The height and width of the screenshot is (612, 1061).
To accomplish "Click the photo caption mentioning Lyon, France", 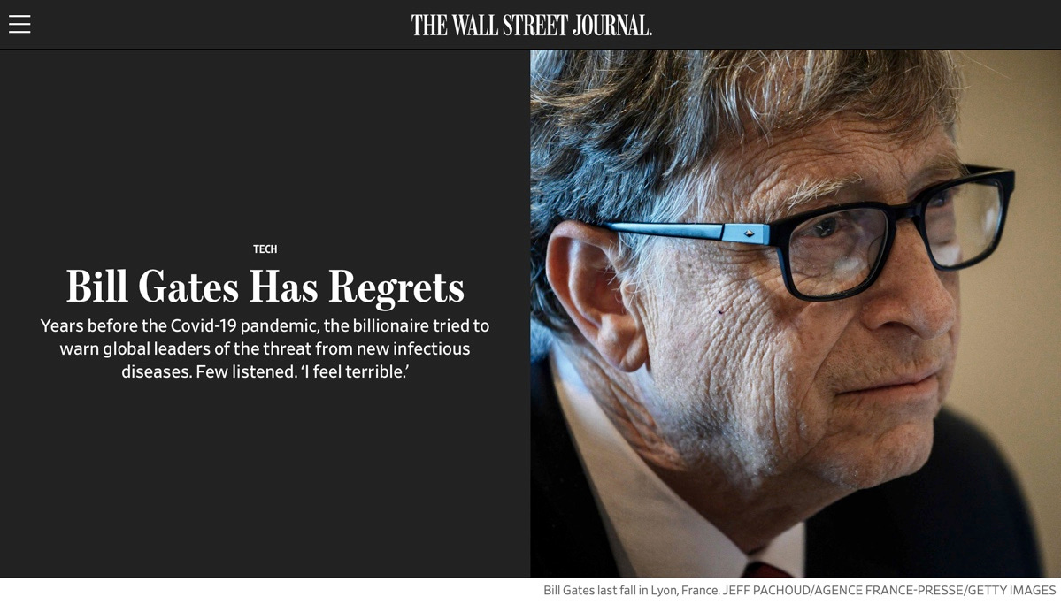I will tap(631, 591).
